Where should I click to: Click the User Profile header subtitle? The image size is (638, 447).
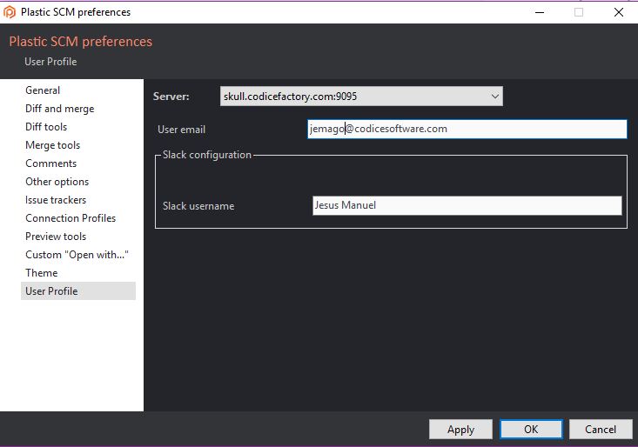click(50, 62)
